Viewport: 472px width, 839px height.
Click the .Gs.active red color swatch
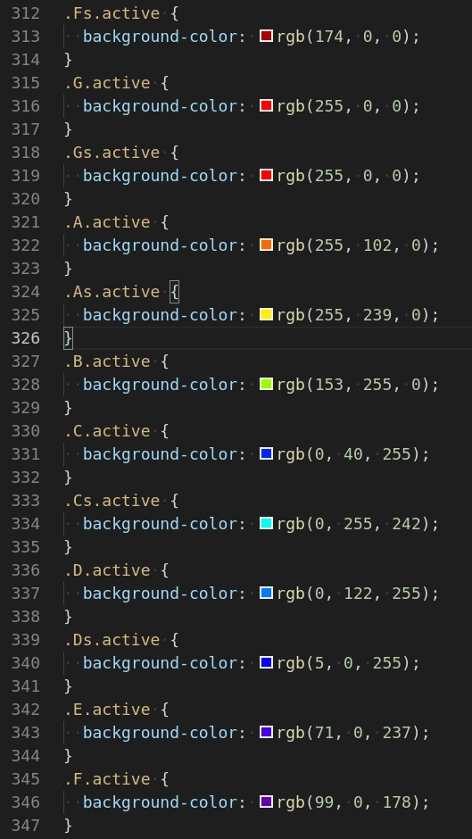[x=266, y=175]
